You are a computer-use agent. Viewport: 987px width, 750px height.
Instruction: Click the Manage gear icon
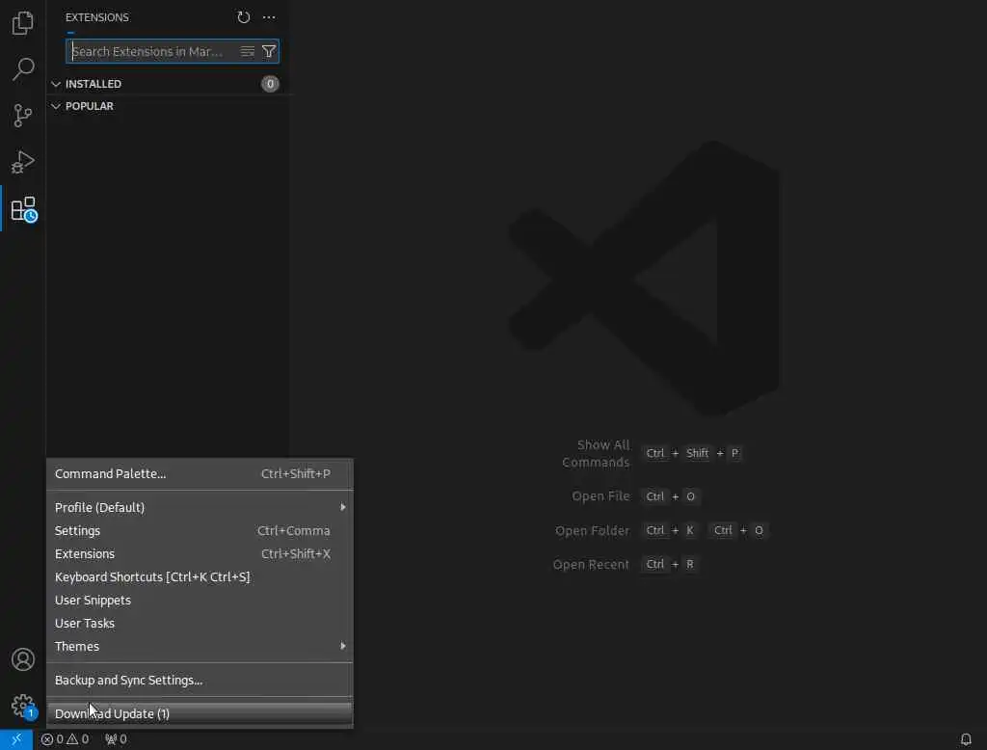[23, 706]
